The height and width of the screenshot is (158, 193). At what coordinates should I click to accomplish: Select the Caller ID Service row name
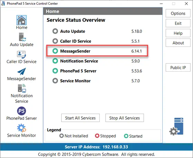(76, 41)
